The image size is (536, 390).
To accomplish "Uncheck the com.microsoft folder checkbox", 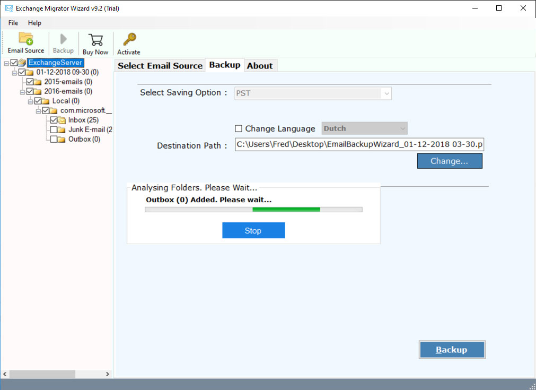I will (46, 110).
